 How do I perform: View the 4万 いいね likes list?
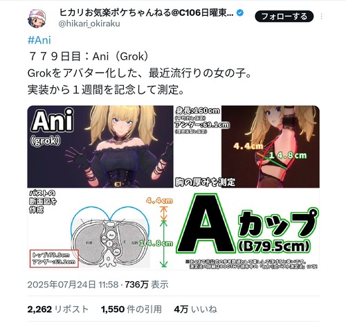tap(196, 309)
